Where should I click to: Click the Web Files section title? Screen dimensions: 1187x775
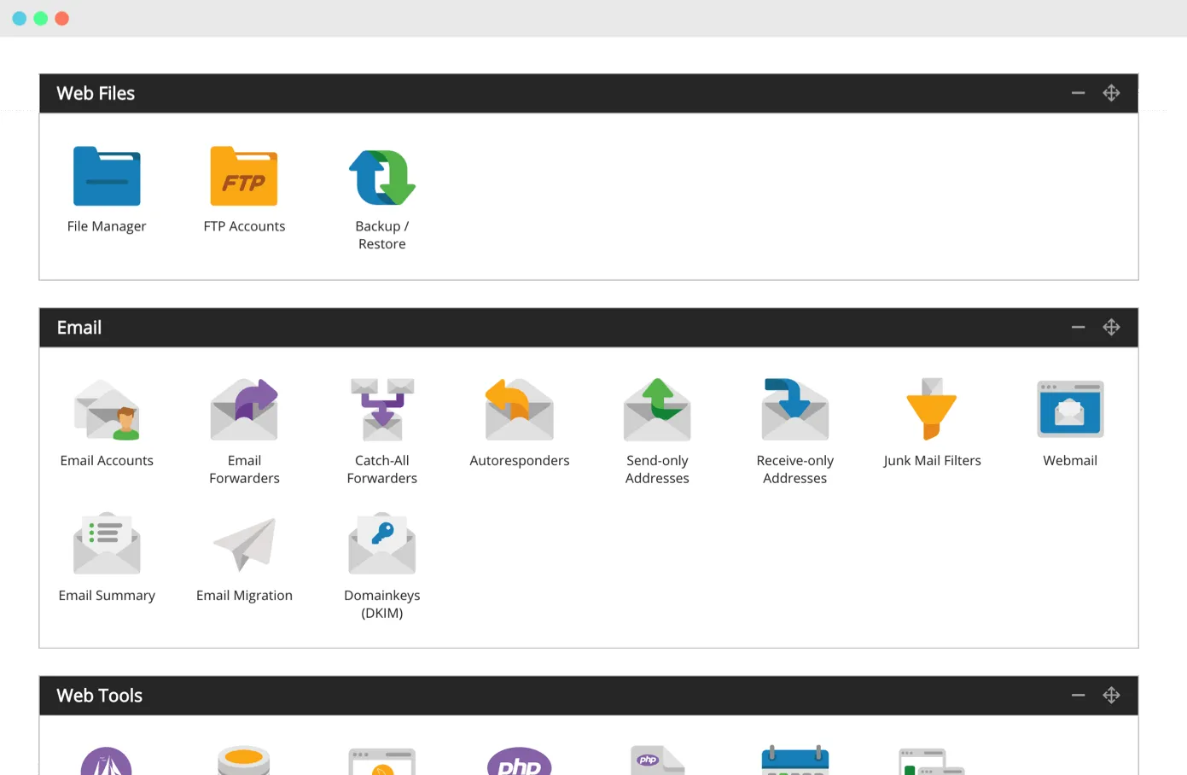click(x=96, y=93)
